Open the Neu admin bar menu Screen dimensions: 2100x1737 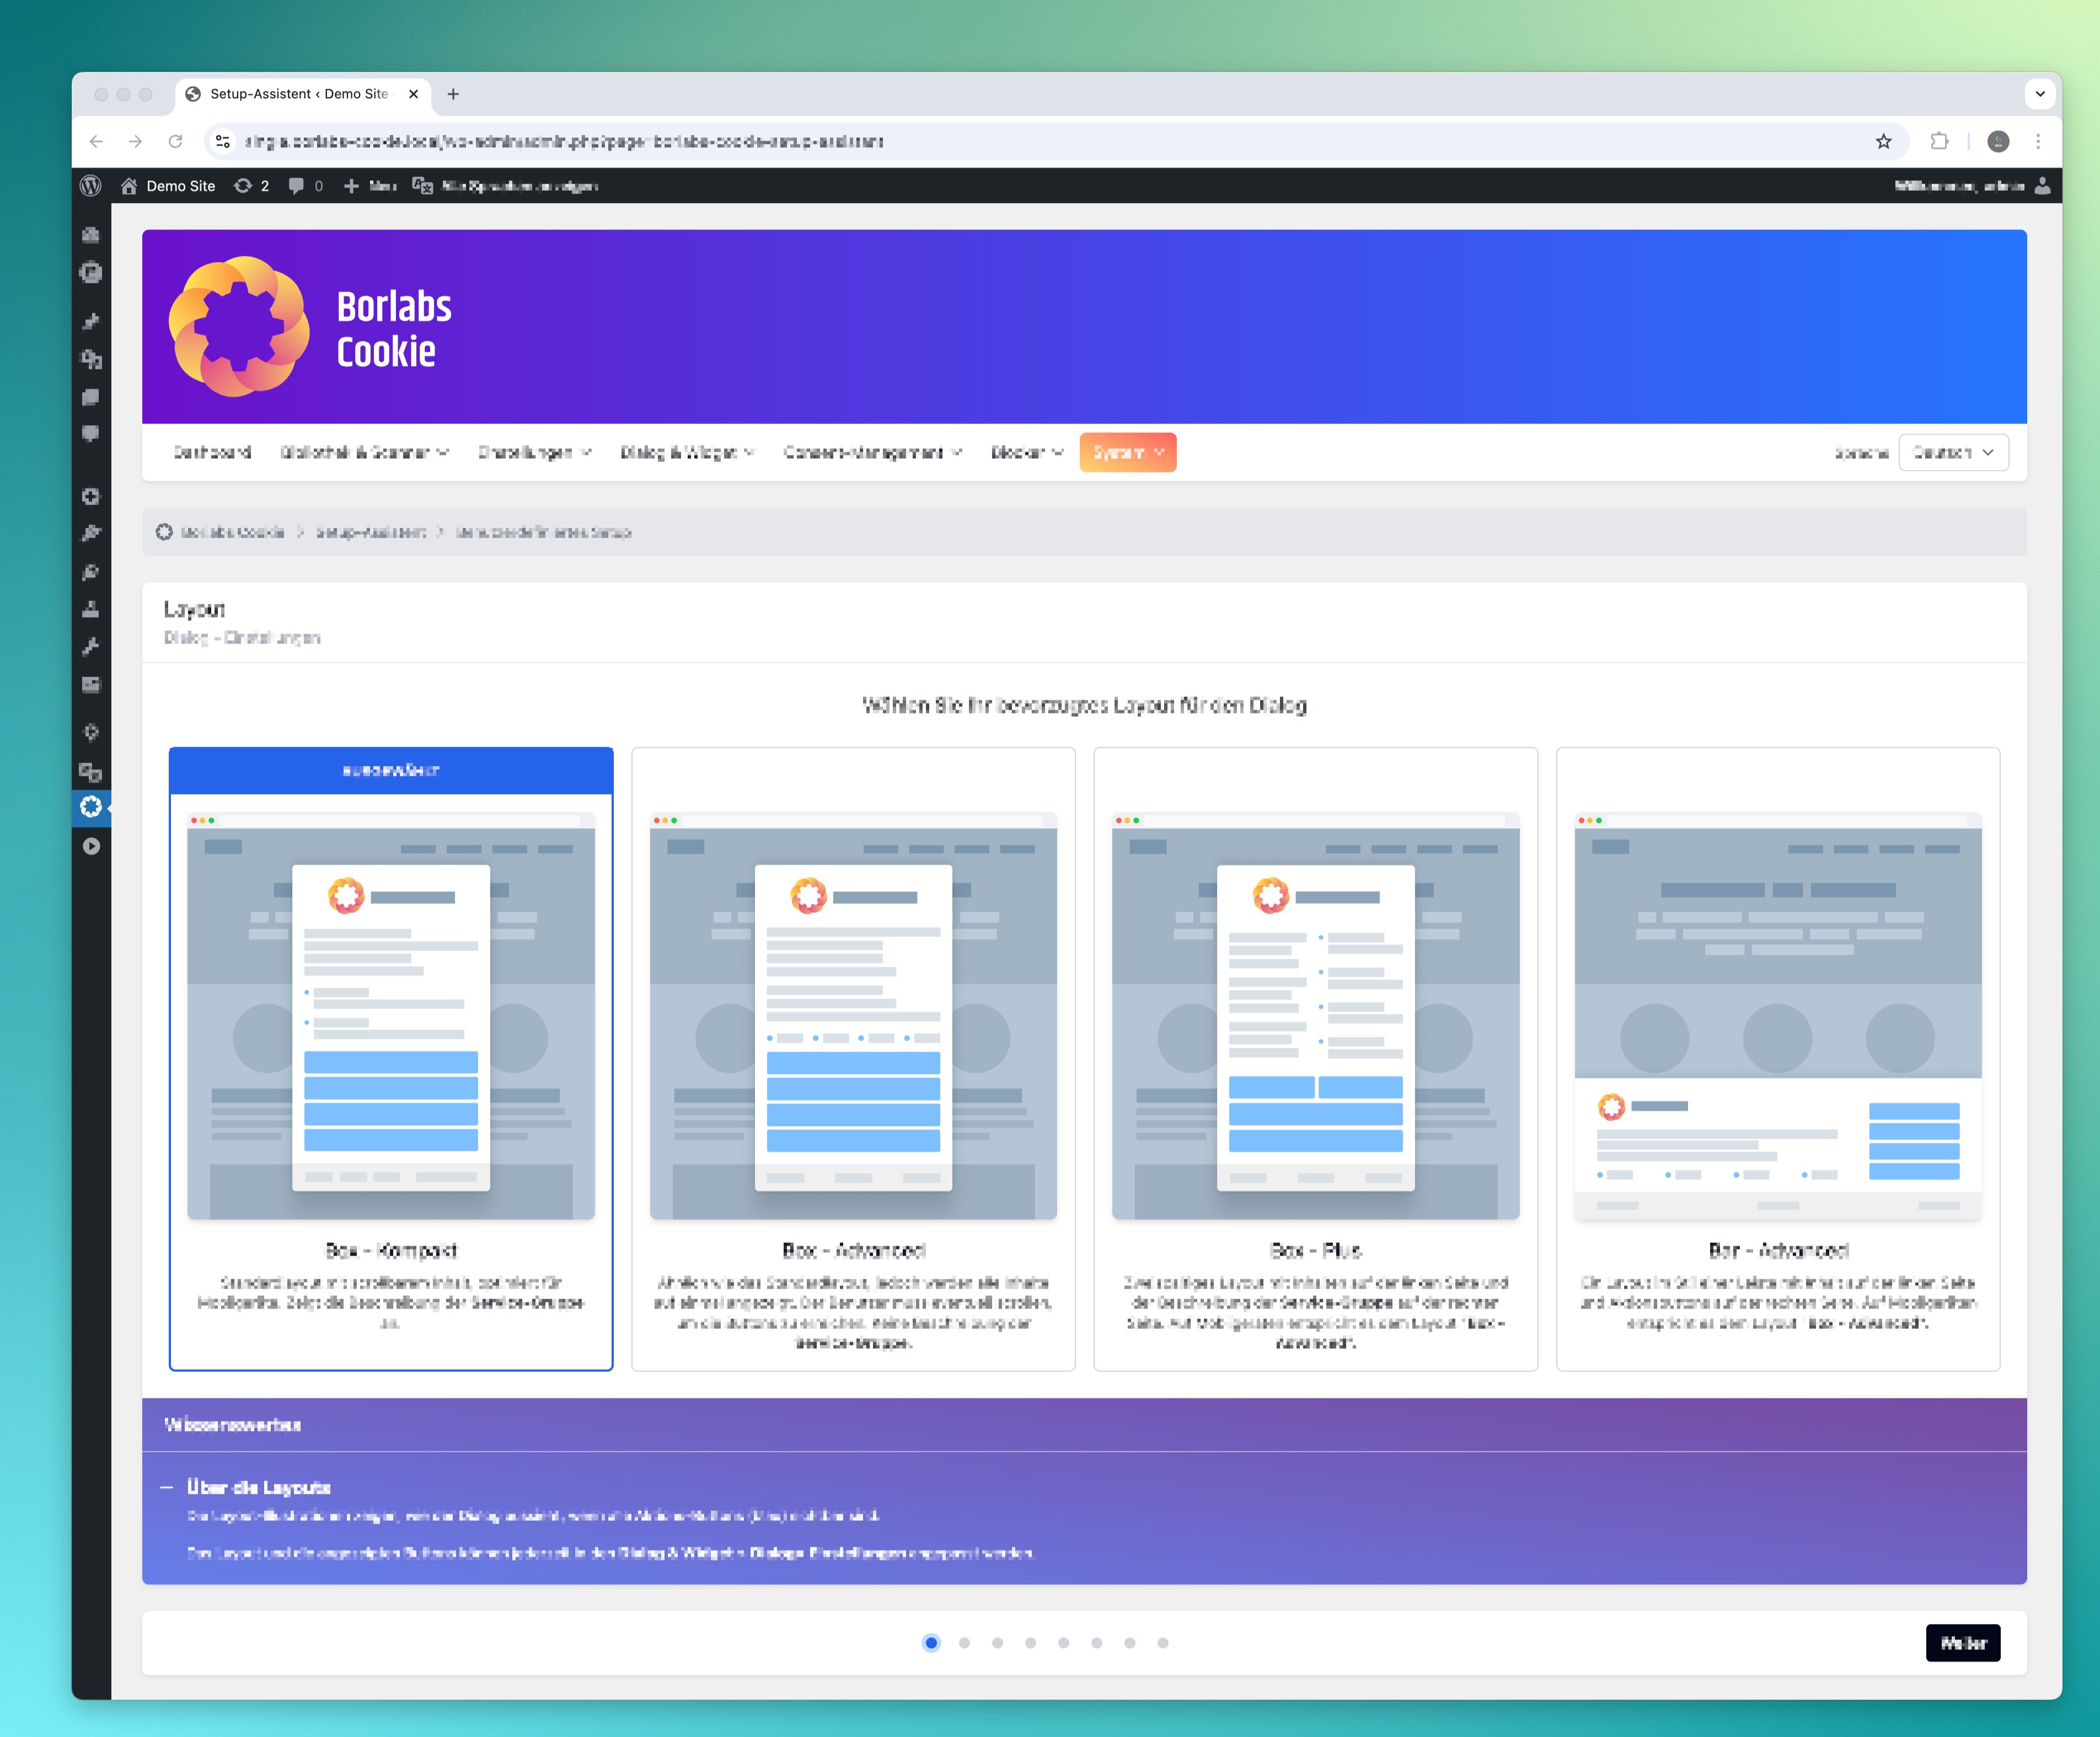371,186
